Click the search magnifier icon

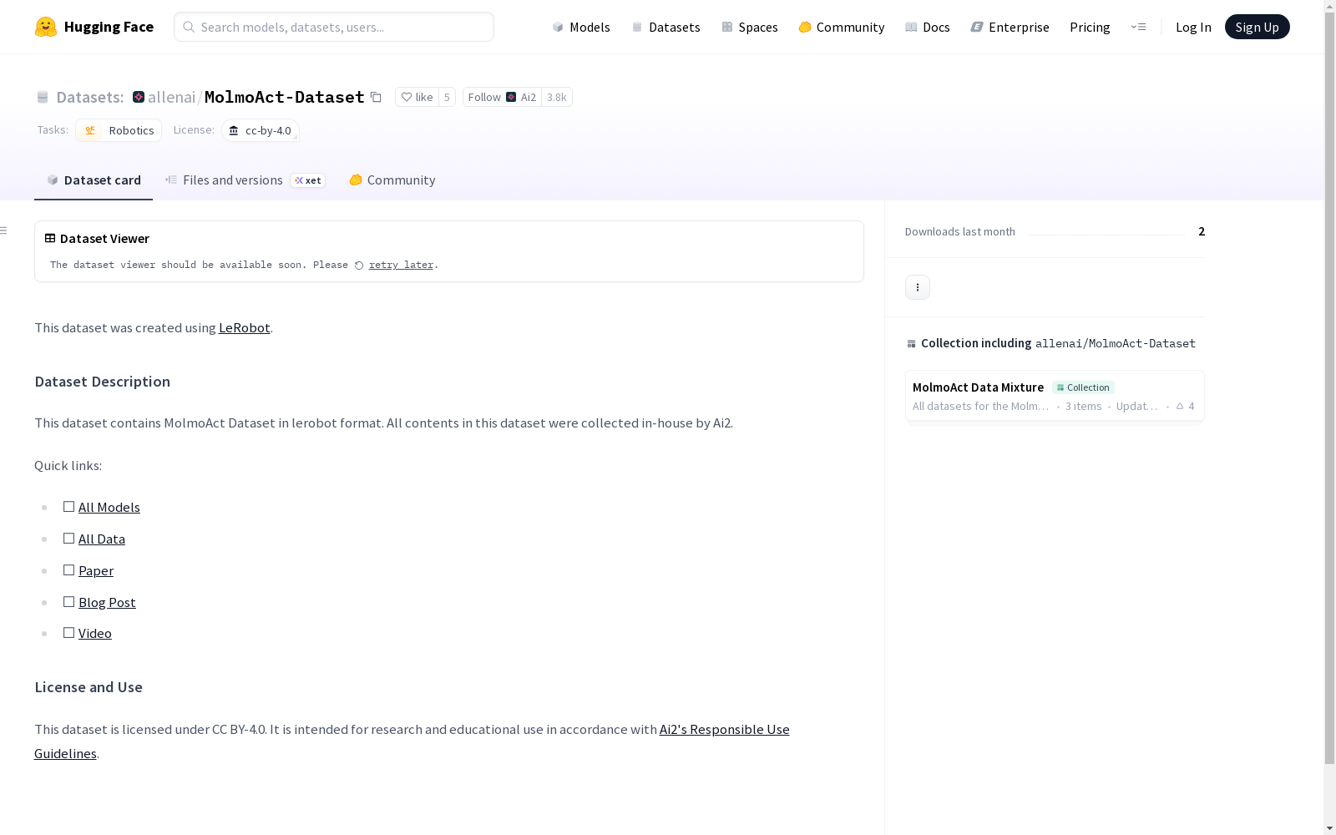tap(189, 27)
